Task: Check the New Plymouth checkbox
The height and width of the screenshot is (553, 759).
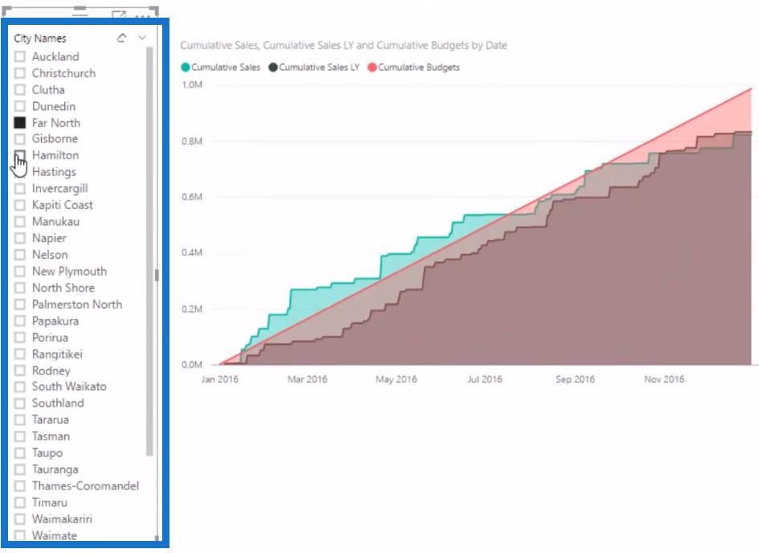Action: (20, 271)
